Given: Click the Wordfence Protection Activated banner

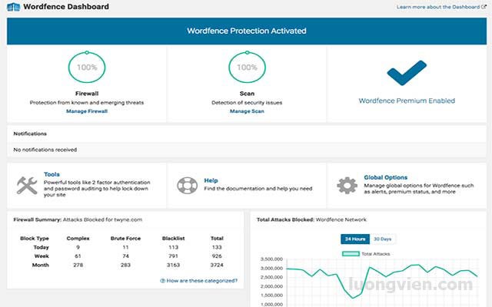Looking at the screenshot, I should pos(247,31).
